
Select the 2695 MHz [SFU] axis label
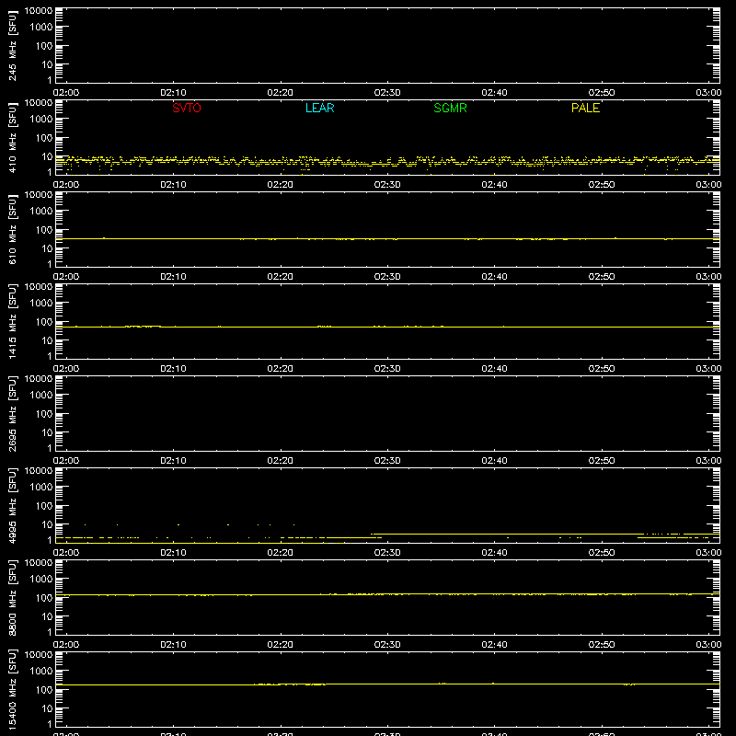(x=12, y=413)
